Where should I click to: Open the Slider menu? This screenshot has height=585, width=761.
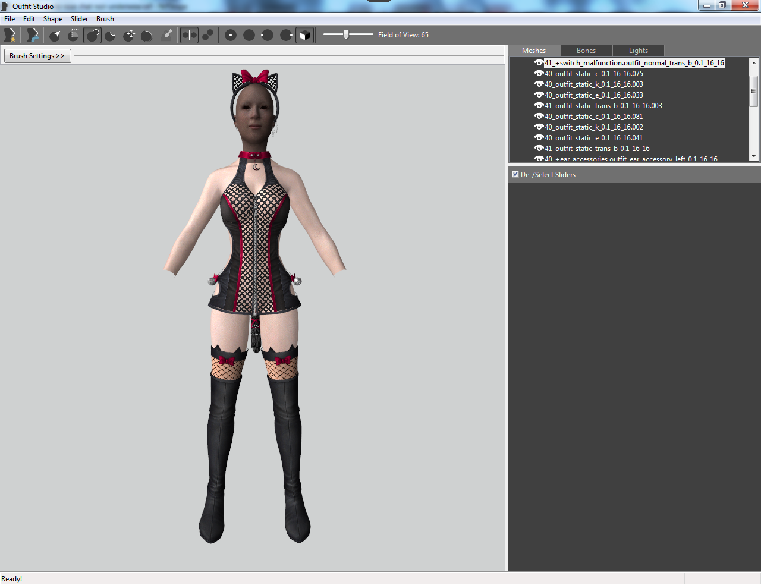(79, 19)
